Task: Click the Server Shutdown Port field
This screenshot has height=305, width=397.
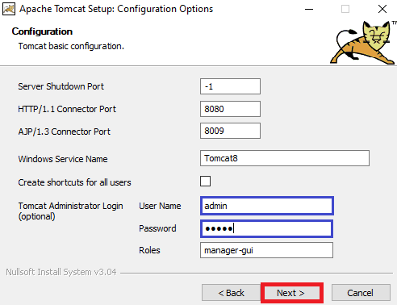Action: pos(230,86)
